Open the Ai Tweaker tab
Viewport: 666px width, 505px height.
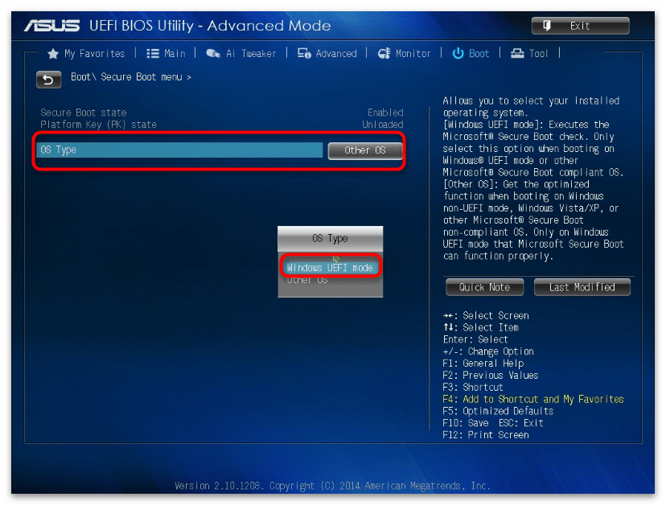click(x=250, y=54)
